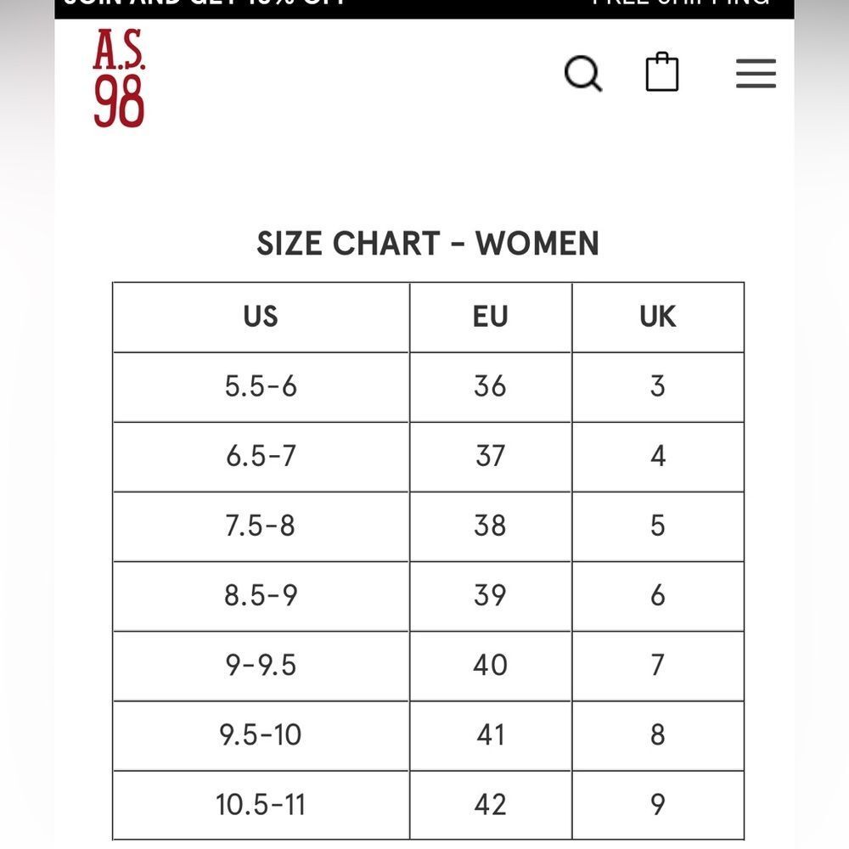Screen dimensions: 849x849
Task: Select the US column header
Action: point(261,317)
